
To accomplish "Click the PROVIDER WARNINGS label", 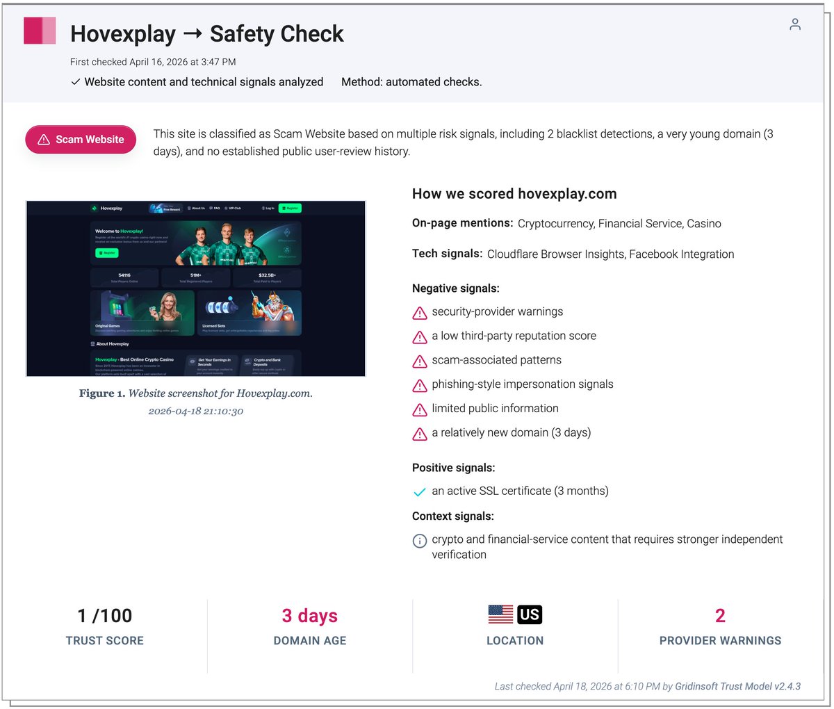I will (x=720, y=641).
